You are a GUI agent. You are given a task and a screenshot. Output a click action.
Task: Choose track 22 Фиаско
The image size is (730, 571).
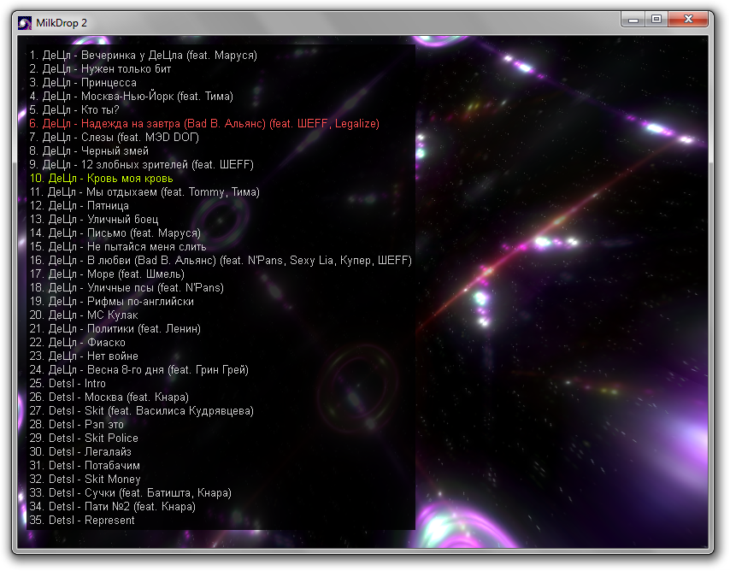click(77, 343)
